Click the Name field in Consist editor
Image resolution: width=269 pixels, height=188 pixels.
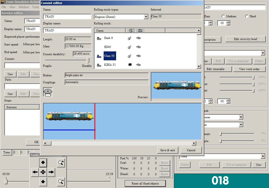[x=67, y=17]
